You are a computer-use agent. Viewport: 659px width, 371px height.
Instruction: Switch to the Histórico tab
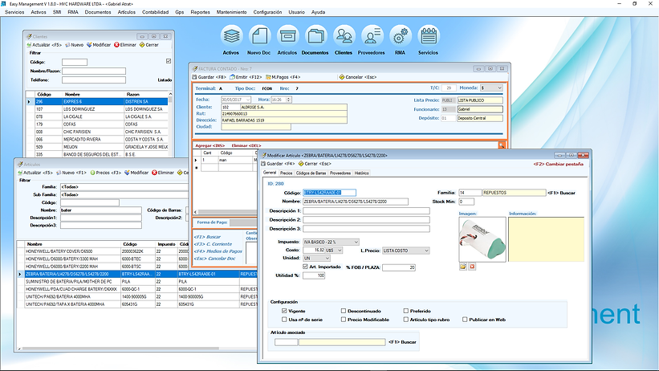pos(361,173)
